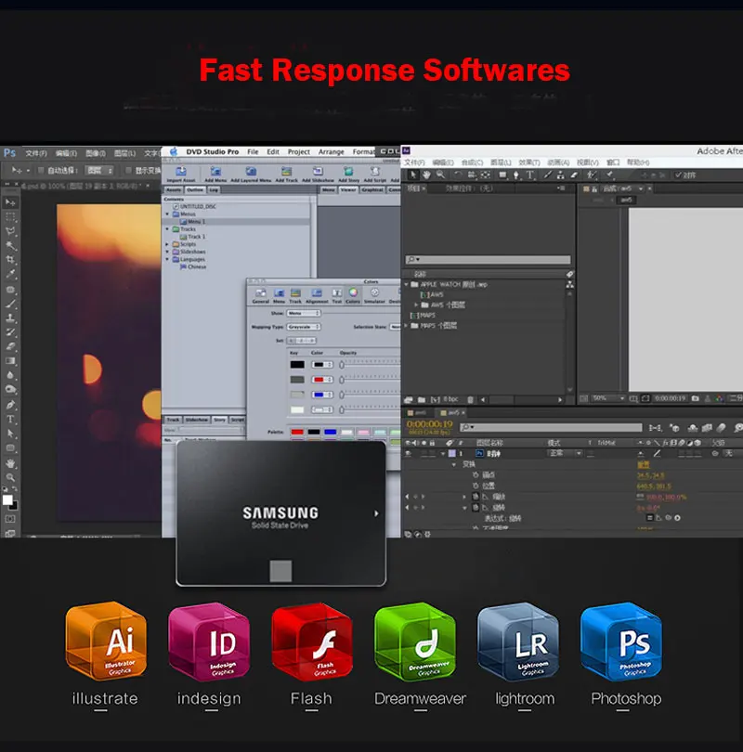Open the Mapping Type Grayscale dropdown
This screenshot has height=752, width=743.
[304, 327]
